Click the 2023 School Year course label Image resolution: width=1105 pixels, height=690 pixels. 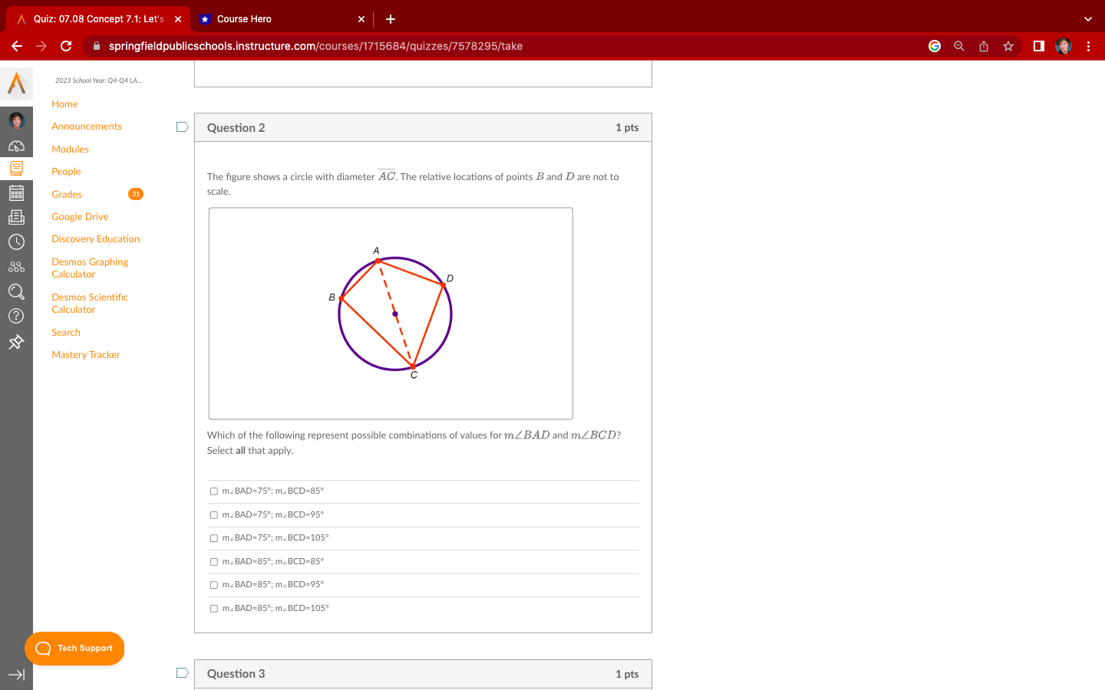(98, 80)
